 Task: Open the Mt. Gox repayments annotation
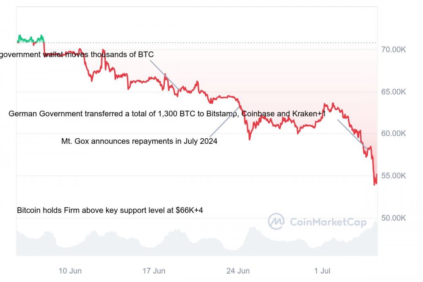click(139, 141)
